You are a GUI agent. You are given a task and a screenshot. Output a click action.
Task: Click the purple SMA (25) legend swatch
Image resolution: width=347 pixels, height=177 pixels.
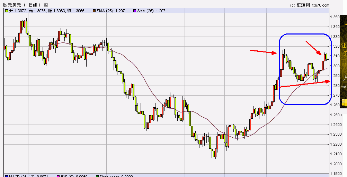pyautogui.click(x=135, y=11)
